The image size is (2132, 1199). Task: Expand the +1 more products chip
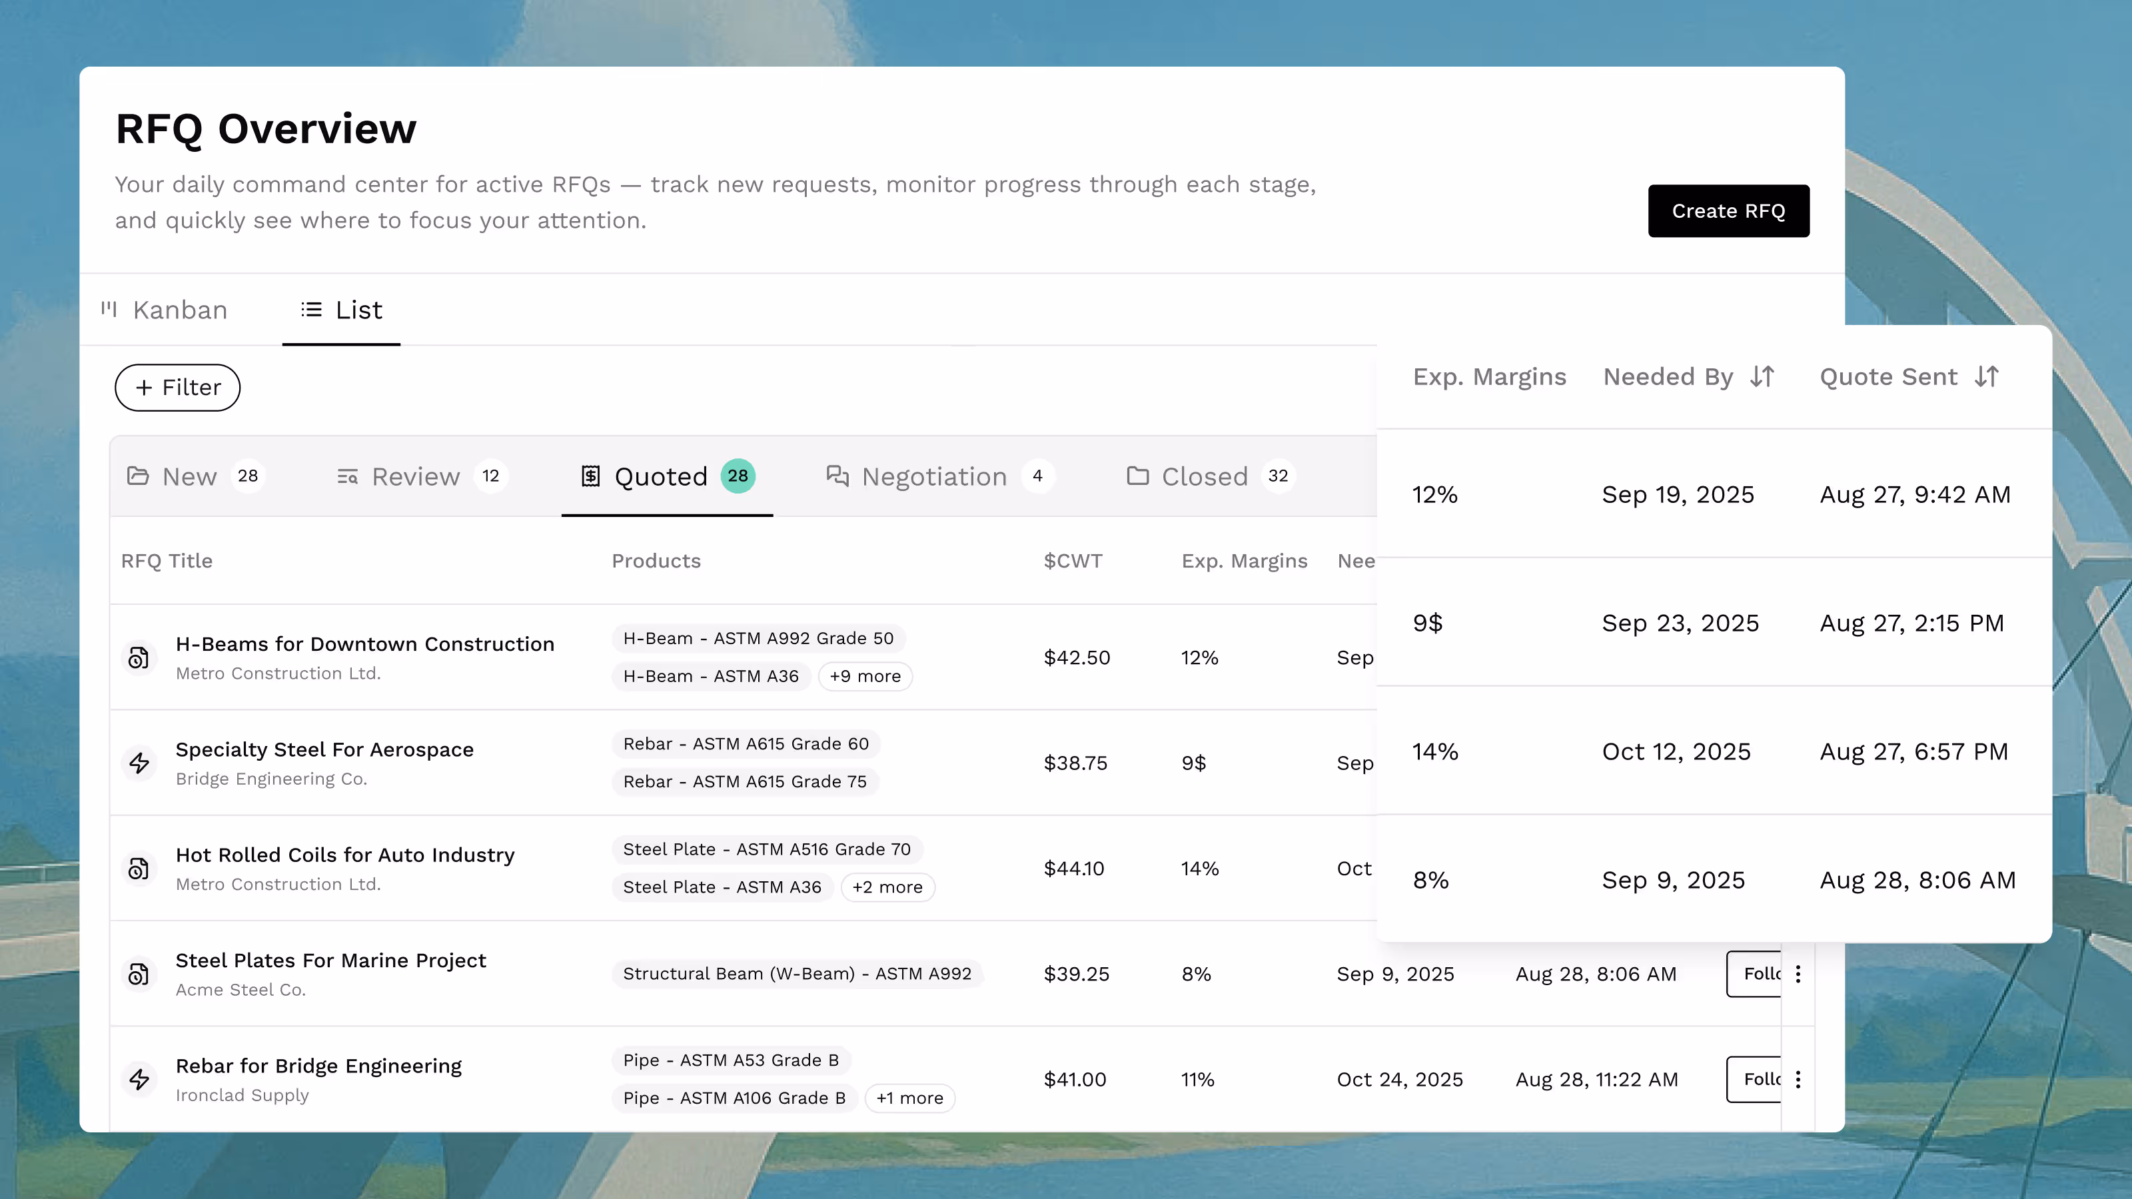coord(909,1098)
